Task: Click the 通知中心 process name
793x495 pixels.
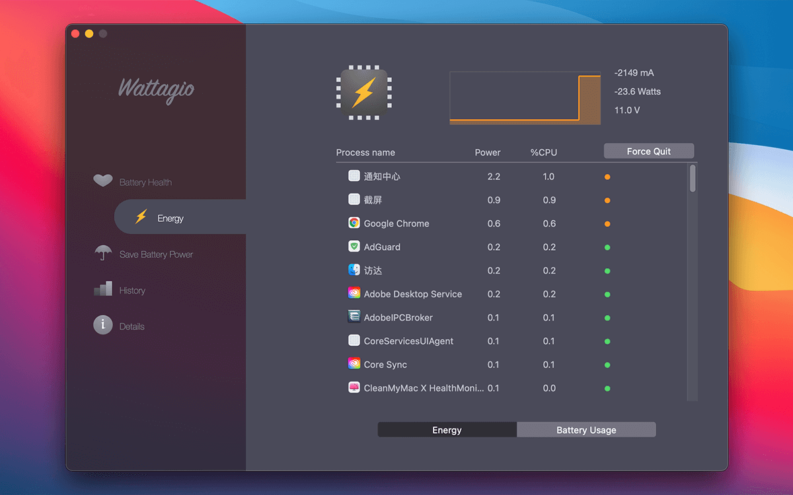Action: [382, 177]
